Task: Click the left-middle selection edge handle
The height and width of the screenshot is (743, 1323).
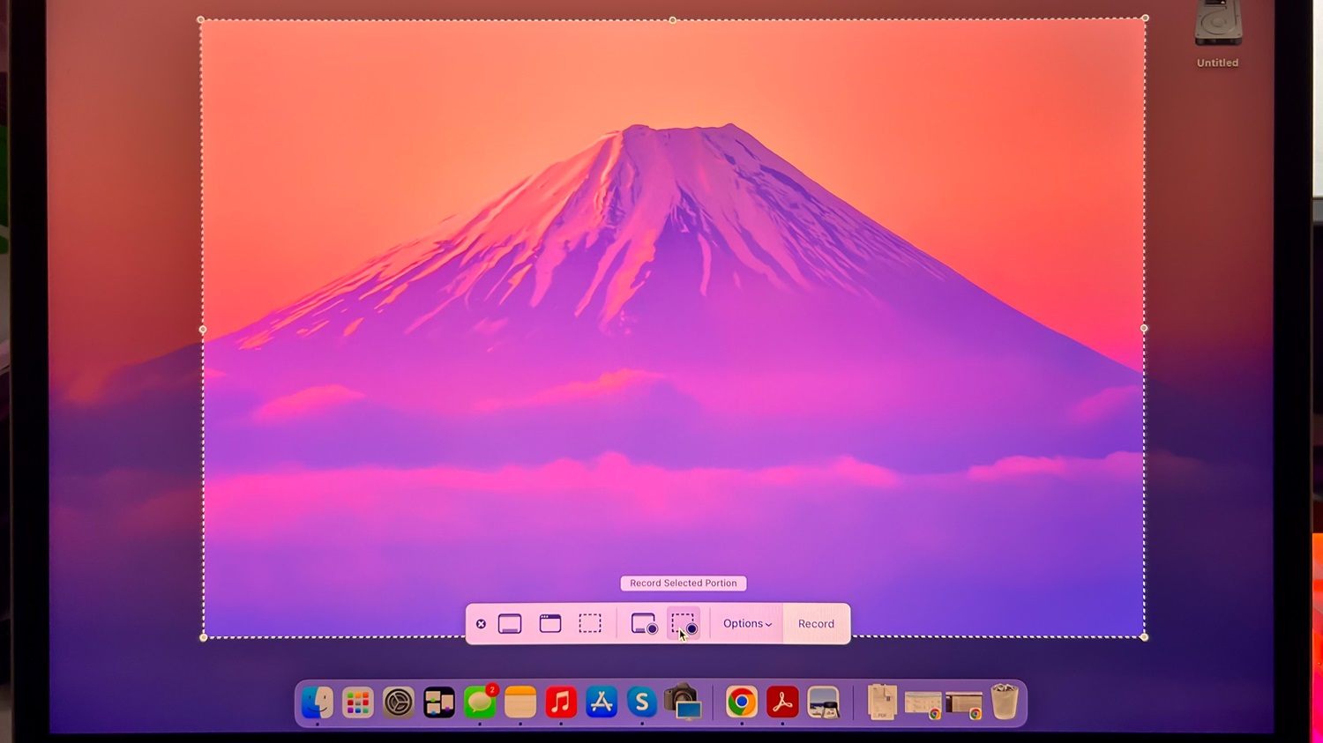Action: (203, 330)
